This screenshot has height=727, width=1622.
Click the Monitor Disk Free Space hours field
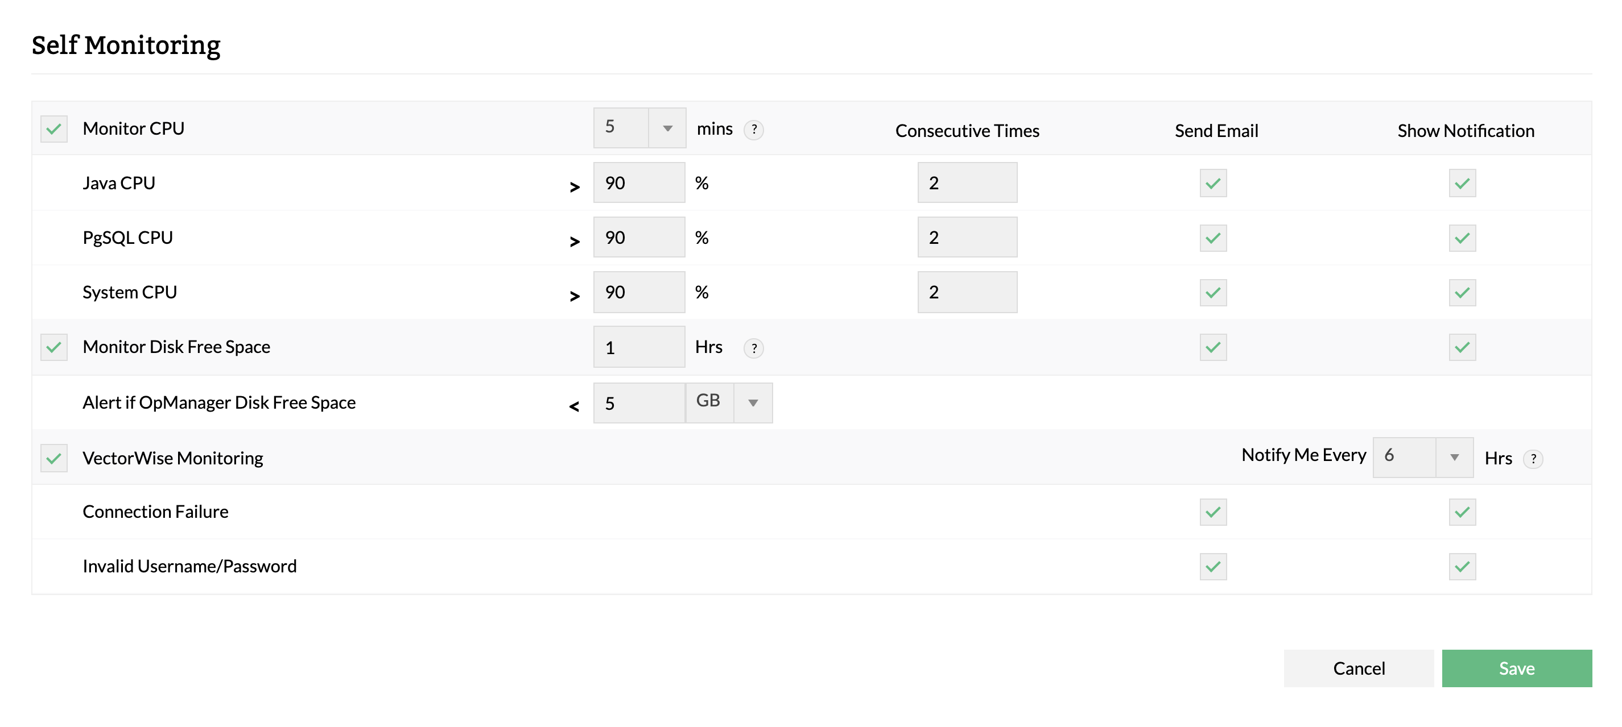point(638,347)
